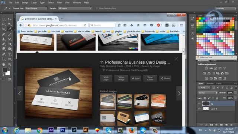Toggle lock all on layer
The width and height of the screenshot is (238, 134).
217,98
